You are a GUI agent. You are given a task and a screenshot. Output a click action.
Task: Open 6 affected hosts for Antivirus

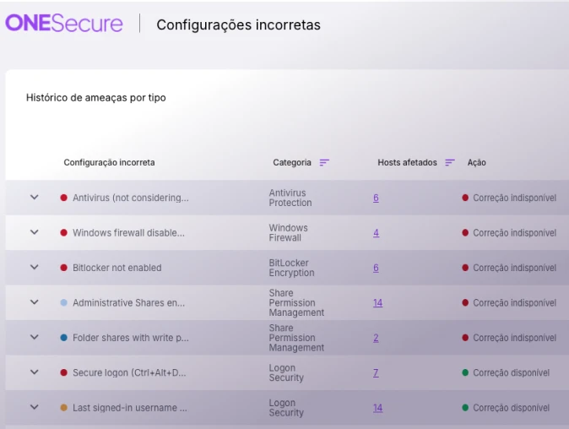[376, 198]
